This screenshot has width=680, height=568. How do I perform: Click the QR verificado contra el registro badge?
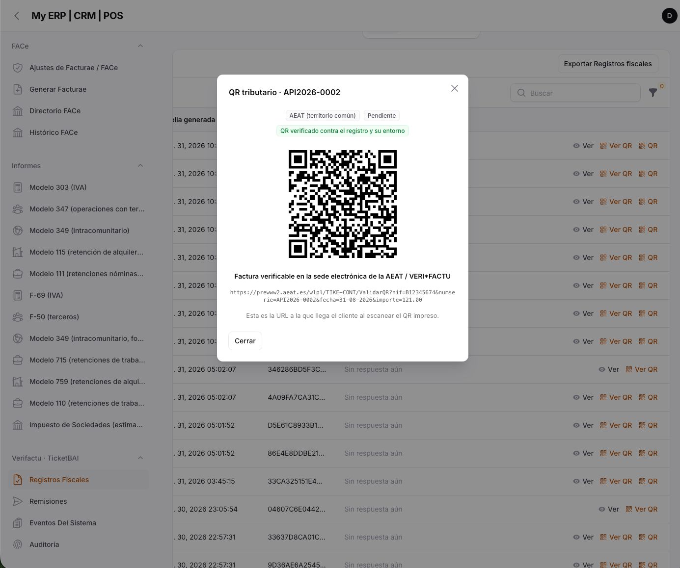(343, 131)
